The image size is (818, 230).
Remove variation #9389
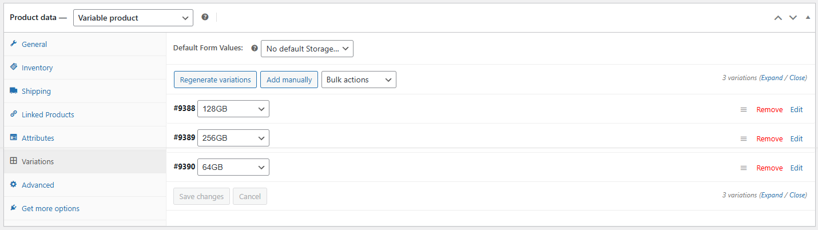click(769, 139)
